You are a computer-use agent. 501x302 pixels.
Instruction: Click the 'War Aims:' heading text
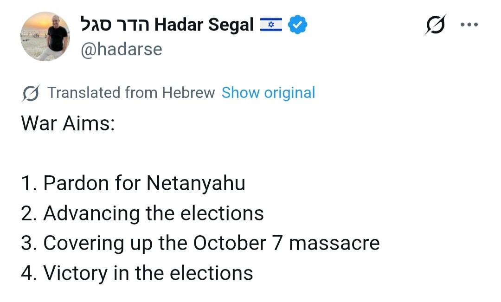68,124
